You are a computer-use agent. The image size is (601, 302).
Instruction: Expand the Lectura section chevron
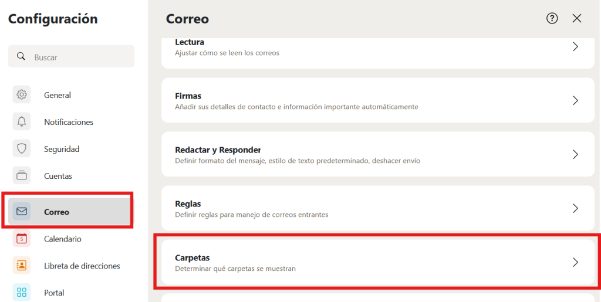pos(575,47)
